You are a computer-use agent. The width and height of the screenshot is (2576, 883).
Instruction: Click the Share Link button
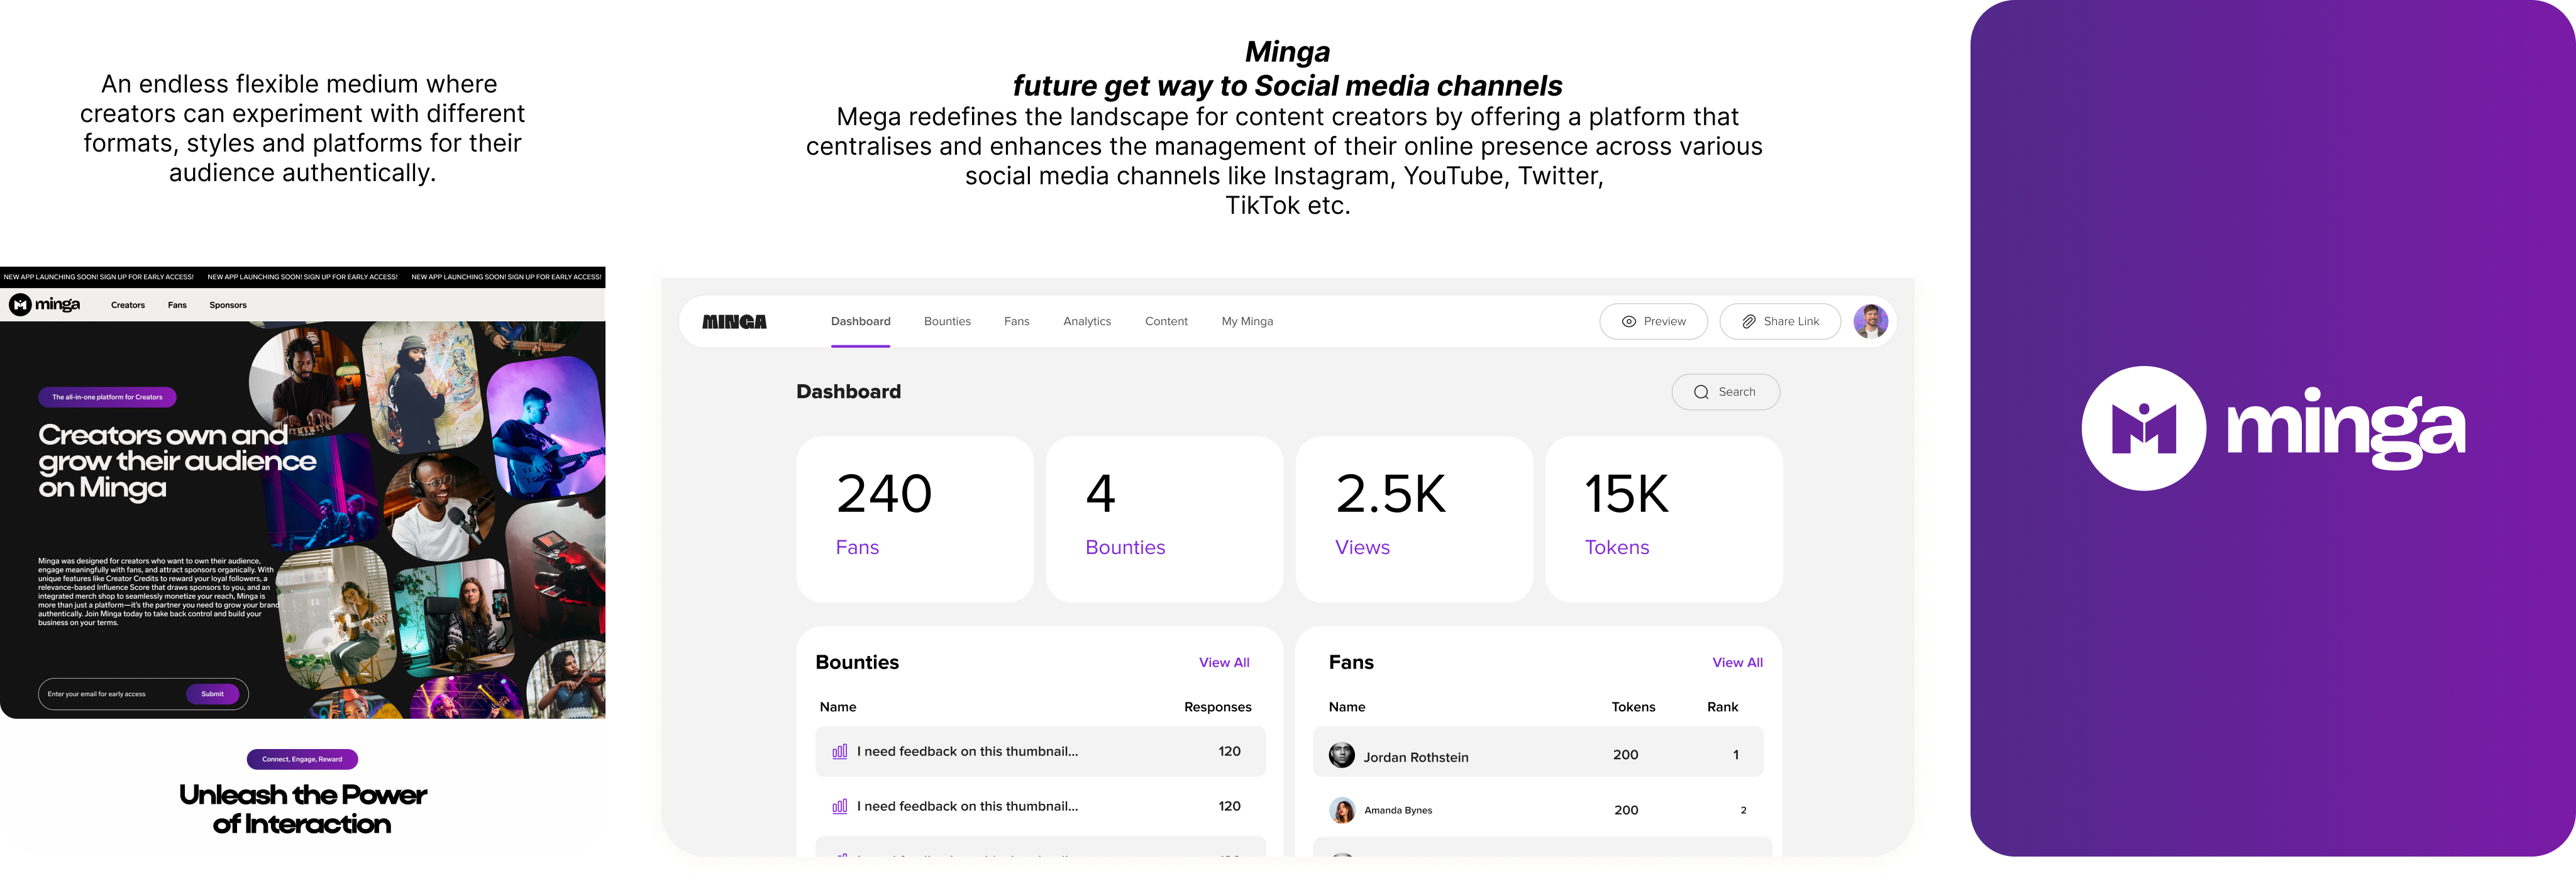tap(1779, 322)
